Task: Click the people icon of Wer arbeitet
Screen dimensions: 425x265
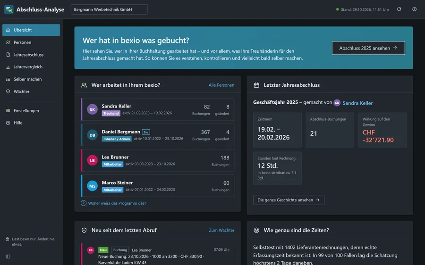Action: [x=84, y=85]
